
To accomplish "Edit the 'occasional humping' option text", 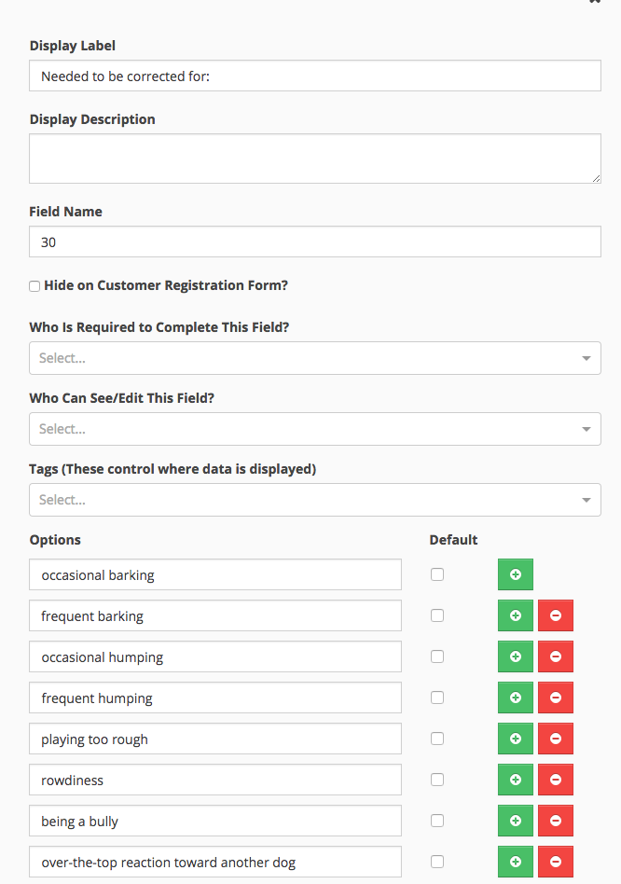I will click(x=215, y=656).
